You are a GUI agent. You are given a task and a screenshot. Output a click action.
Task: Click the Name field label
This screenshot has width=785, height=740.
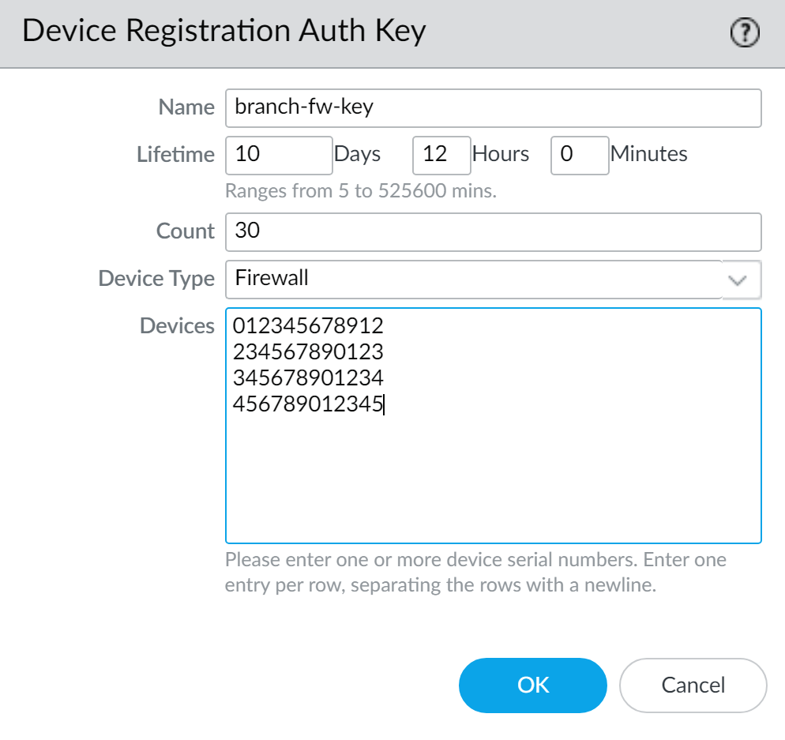(x=186, y=108)
